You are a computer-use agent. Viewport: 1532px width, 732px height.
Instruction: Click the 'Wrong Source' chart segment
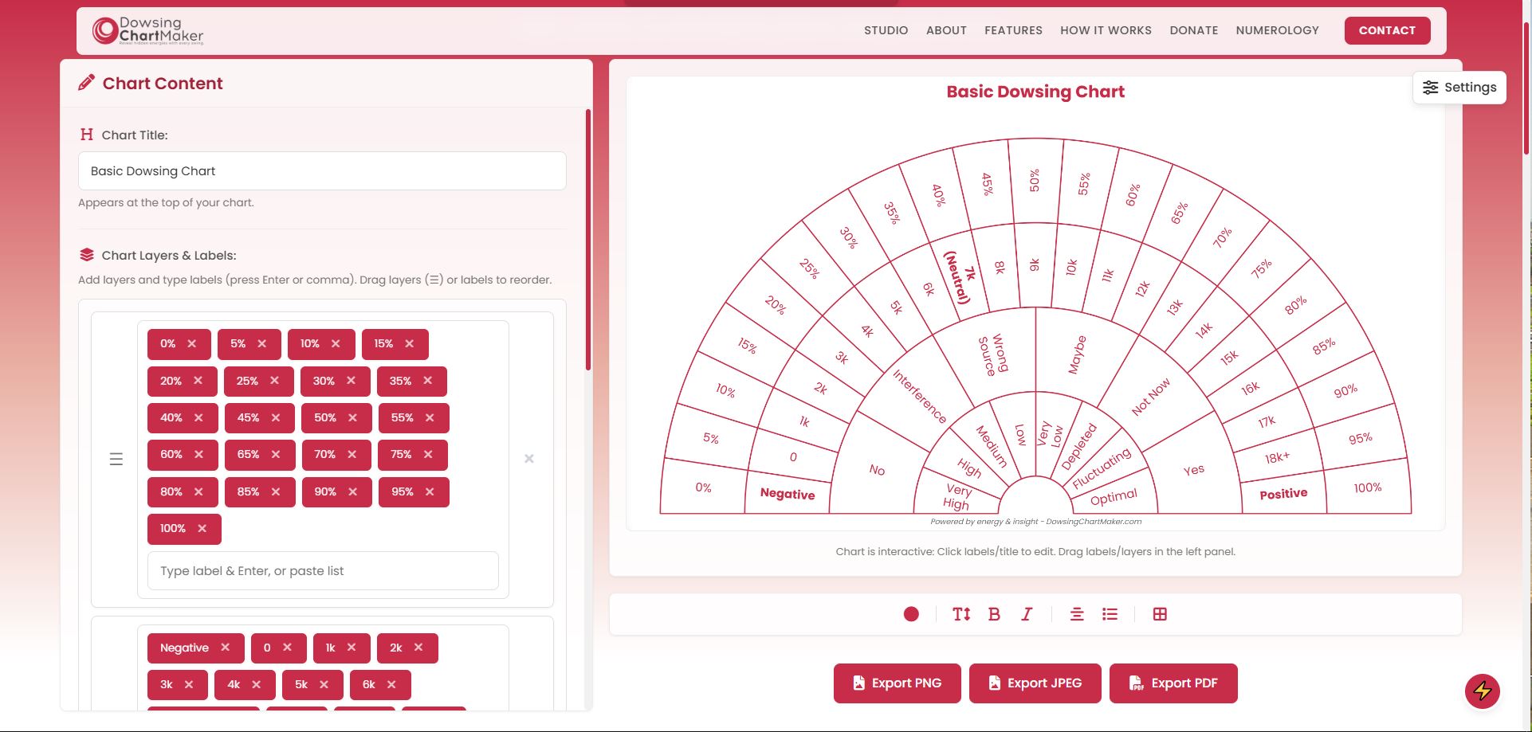tap(992, 354)
